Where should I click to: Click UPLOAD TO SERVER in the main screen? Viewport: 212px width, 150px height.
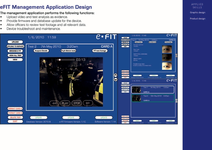click(15, 46)
